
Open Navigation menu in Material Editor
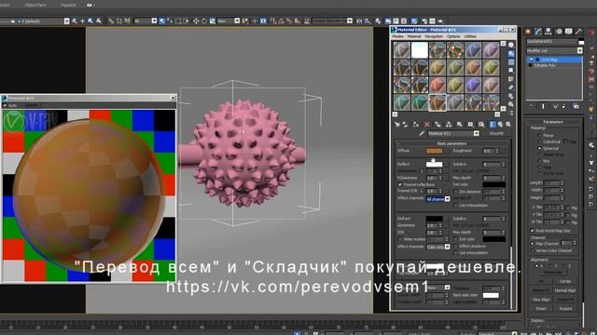point(434,36)
